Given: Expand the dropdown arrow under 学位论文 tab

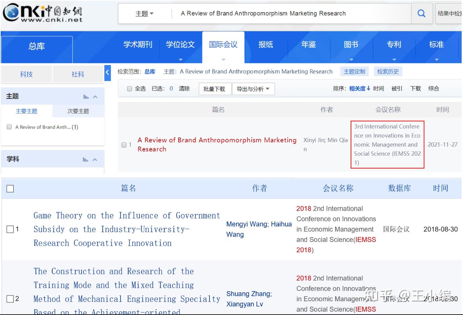Looking at the screenshot, I should [180, 59].
